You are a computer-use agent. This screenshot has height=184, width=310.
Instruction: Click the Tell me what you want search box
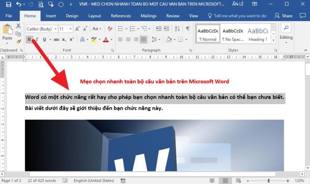pyautogui.click(x=237, y=16)
